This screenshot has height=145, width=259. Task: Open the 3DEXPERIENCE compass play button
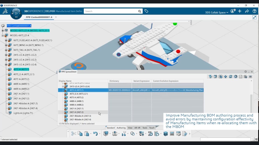tap(16, 13)
